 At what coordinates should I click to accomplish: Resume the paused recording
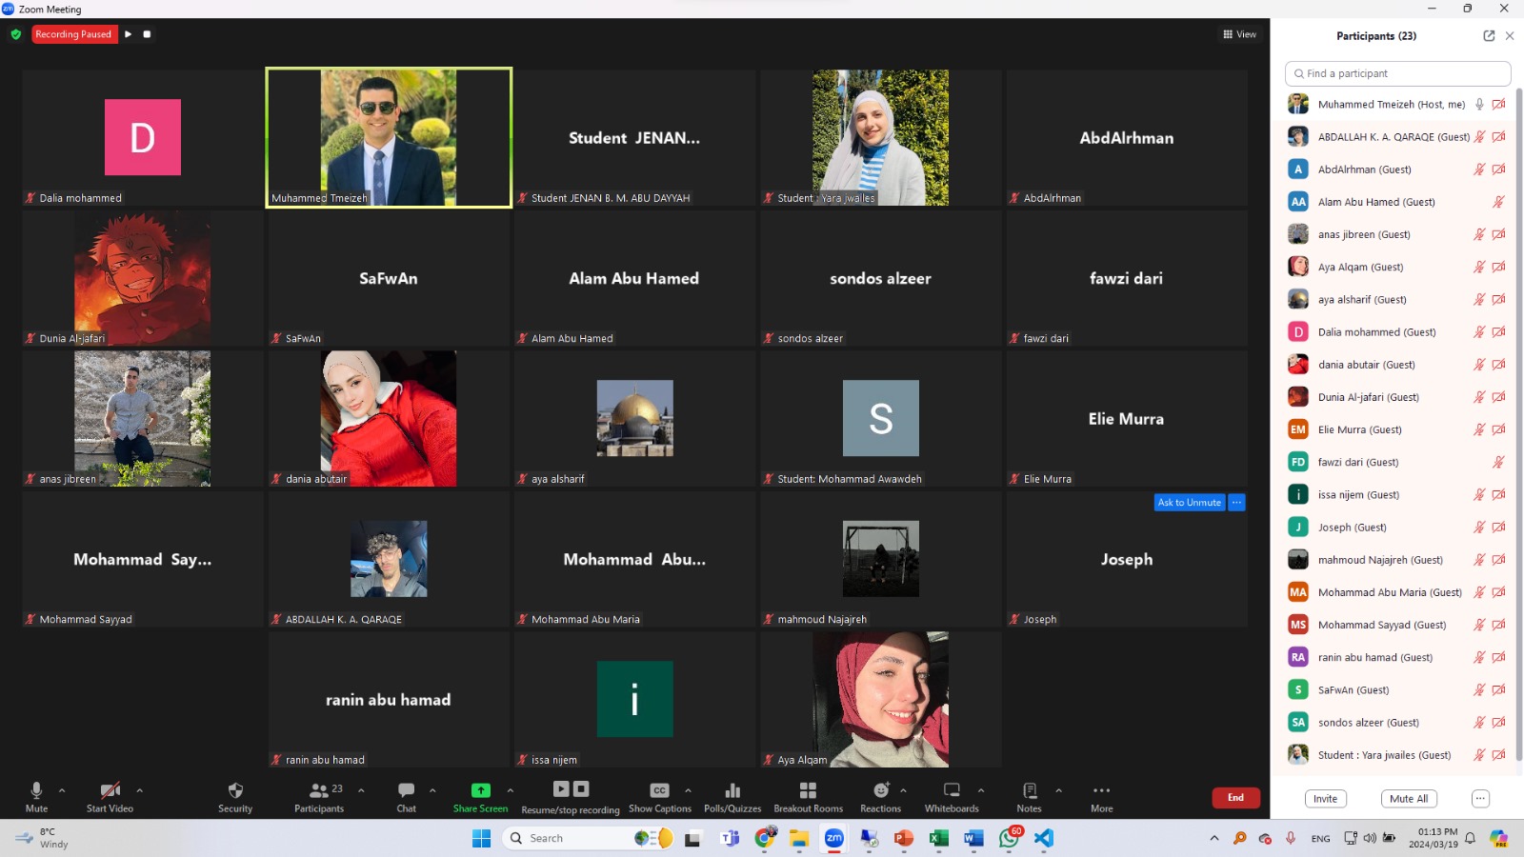pos(129,34)
